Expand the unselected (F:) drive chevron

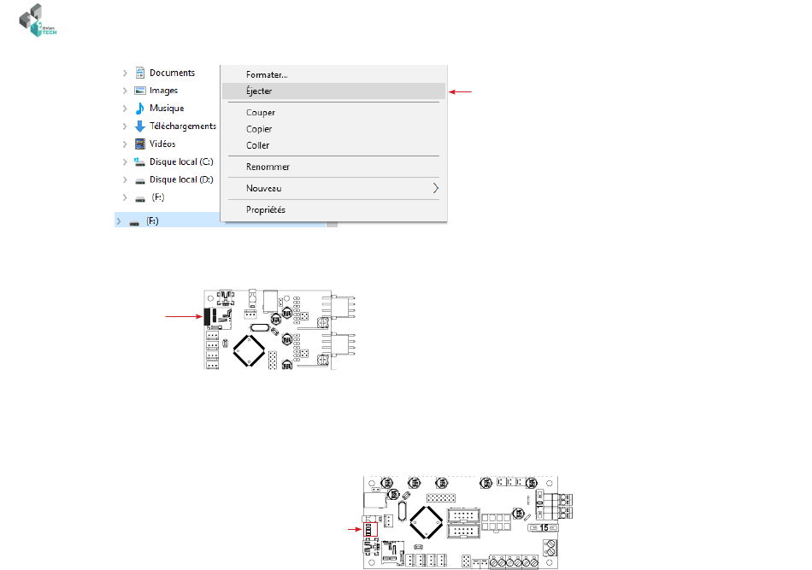125,197
